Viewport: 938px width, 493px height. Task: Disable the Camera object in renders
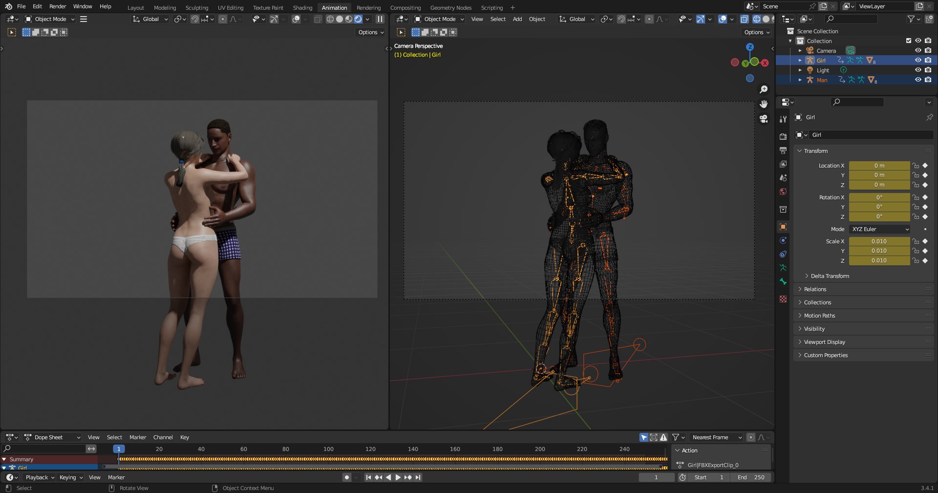(x=928, y=50)
